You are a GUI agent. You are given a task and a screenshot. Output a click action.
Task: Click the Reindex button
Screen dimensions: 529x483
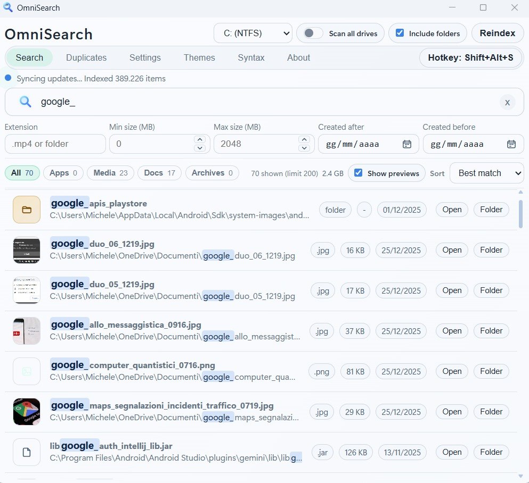[x=497, y=32]
